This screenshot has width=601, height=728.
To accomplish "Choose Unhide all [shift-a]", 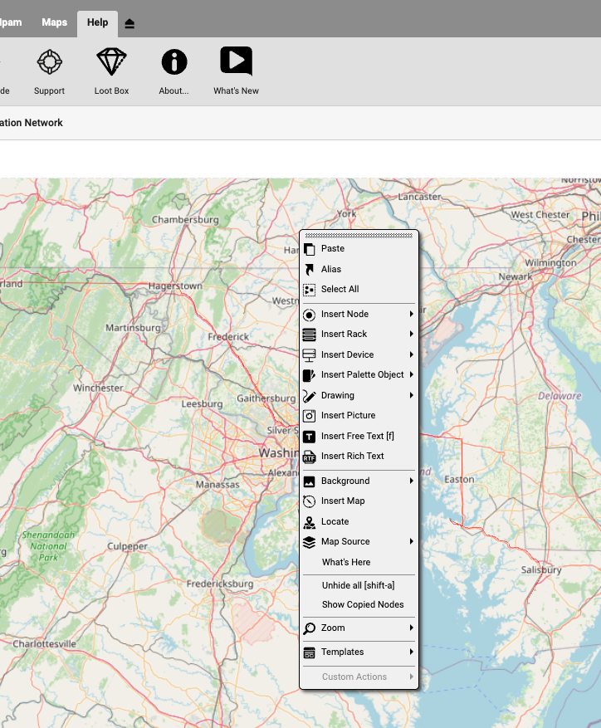I will pyautogui.click(x=358, y=586).
